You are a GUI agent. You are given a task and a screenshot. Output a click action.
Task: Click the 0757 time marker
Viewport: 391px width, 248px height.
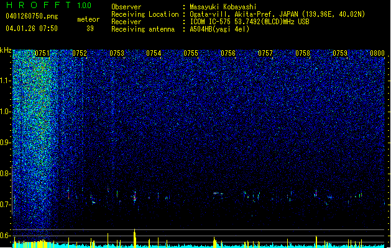coord(265,53)
